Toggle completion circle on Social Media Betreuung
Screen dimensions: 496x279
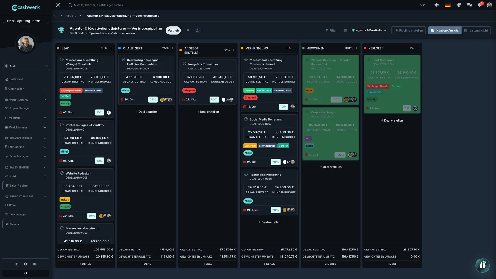click(246, 119)
